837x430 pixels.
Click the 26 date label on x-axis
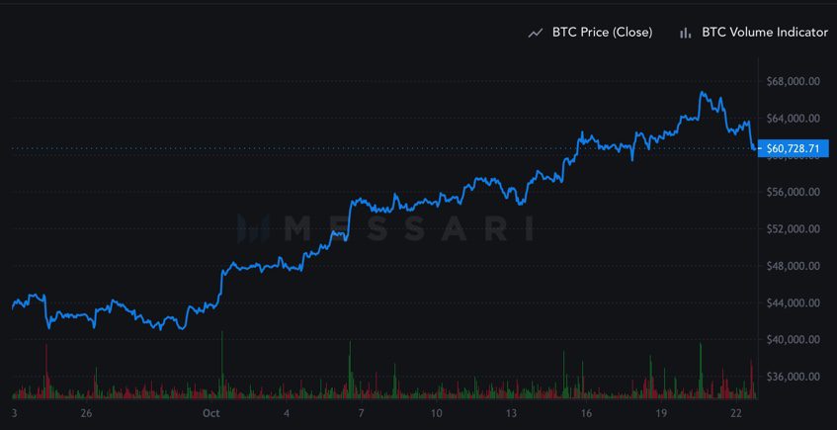point(87,412)
